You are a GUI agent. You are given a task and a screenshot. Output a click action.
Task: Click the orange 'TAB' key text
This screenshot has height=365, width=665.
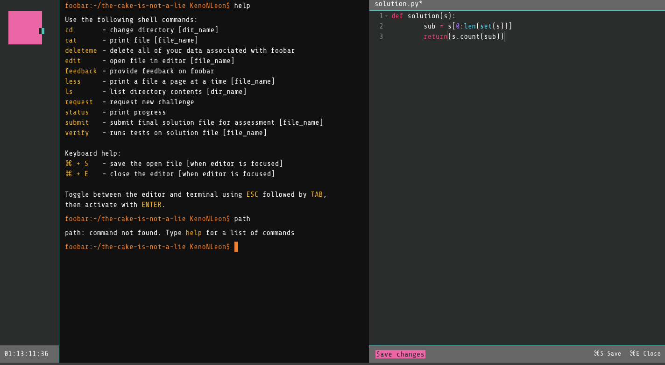[x=317, y=194]
